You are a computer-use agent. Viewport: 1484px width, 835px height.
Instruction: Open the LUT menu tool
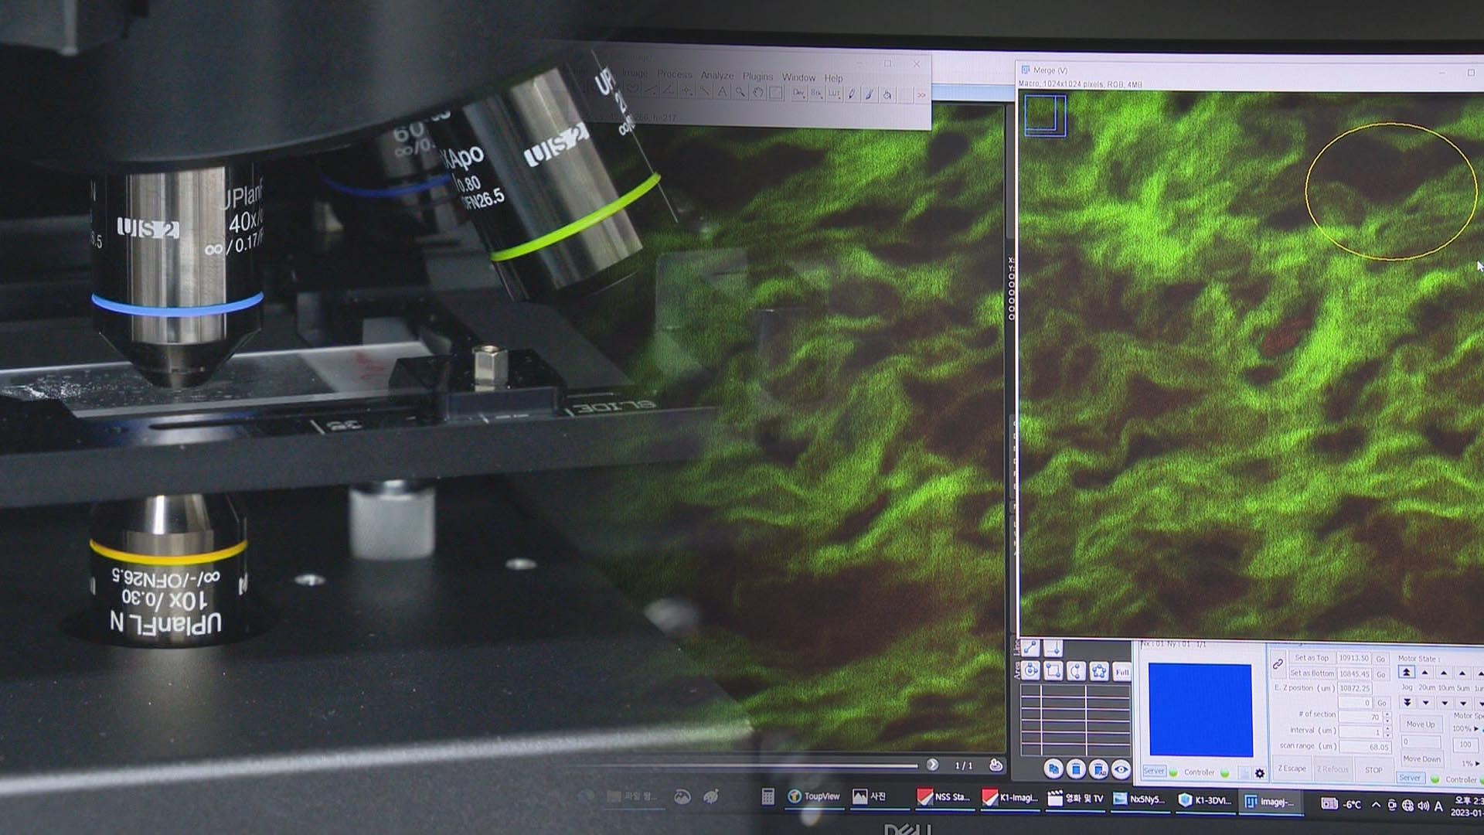[835, 94]
